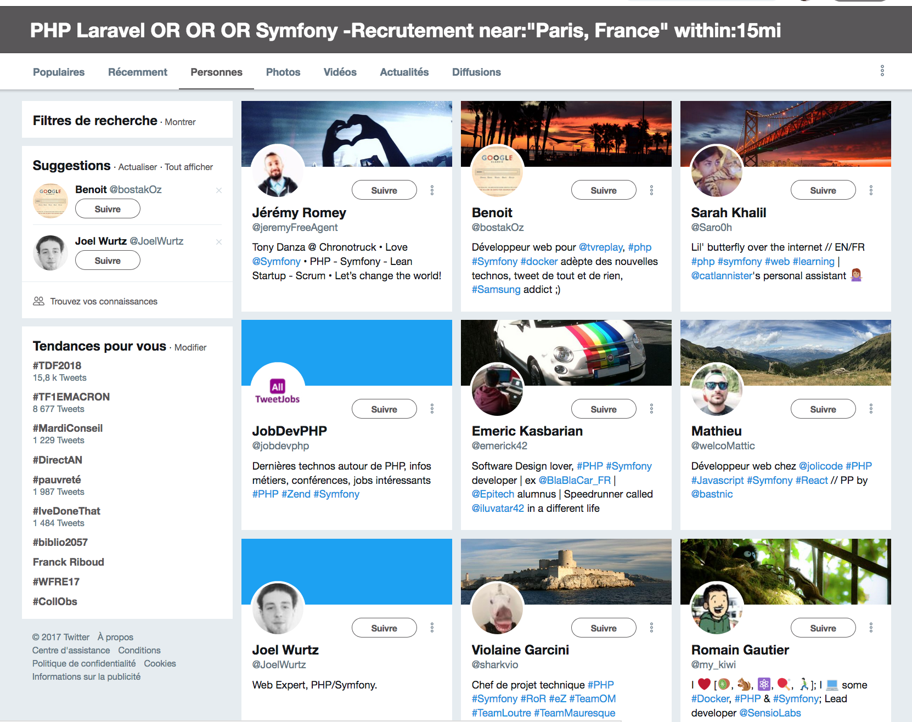Open the #TDF2018 trending hashtag
912x722 pixels.
tap(57, 365)
